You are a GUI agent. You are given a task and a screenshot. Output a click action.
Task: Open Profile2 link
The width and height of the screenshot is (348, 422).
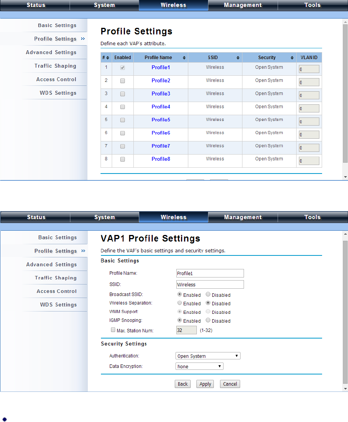[161, 80]
